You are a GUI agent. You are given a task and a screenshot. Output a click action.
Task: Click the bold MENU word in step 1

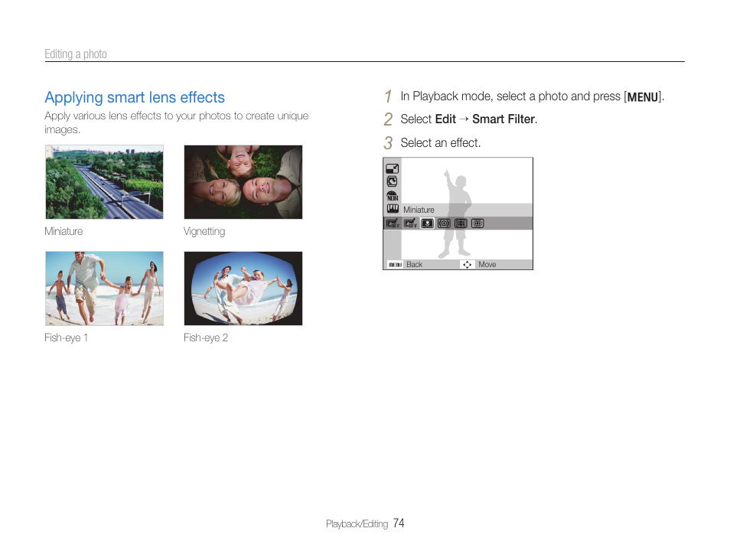pyautogui.click(x=643, y=97)
